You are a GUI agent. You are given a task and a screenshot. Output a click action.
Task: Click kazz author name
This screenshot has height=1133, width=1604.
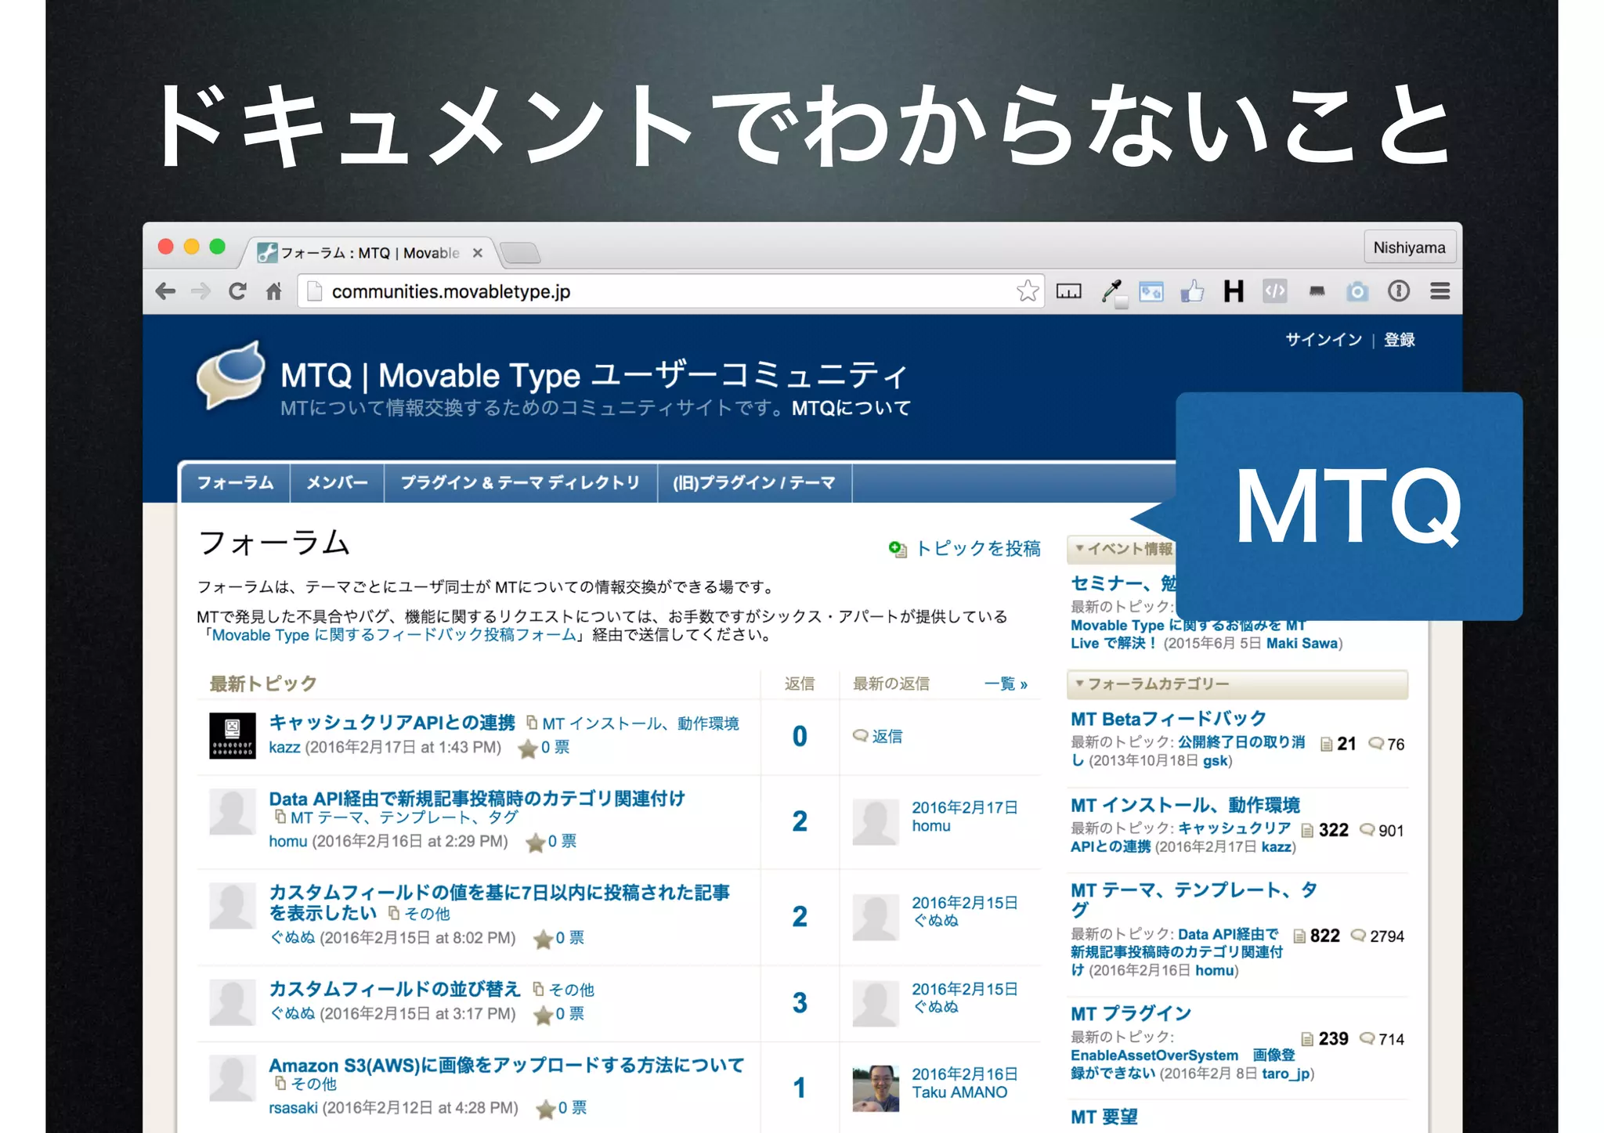(284, 747)
